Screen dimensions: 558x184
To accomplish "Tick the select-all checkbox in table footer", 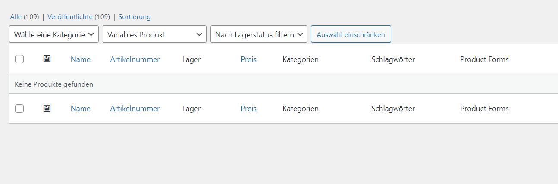I will tap(19, 109).
